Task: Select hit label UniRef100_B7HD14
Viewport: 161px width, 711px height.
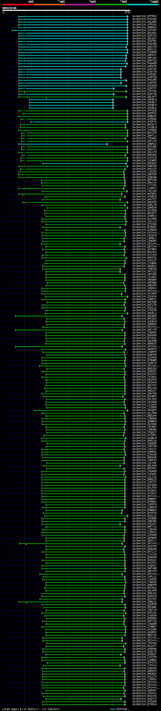Action: click(x=144, y=704)
